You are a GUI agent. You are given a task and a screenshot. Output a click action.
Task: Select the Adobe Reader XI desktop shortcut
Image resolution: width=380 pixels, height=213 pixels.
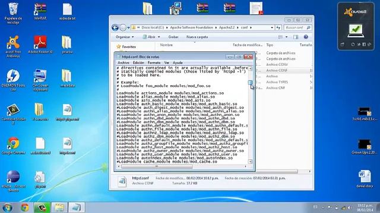click(40, 44)
